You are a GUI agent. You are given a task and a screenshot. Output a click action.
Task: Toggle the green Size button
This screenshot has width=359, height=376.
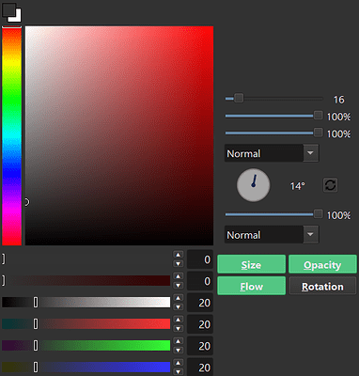point(251,264)
